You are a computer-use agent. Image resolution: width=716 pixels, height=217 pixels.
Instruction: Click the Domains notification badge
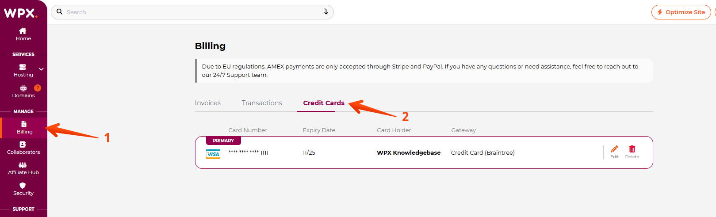click(38, 88)
